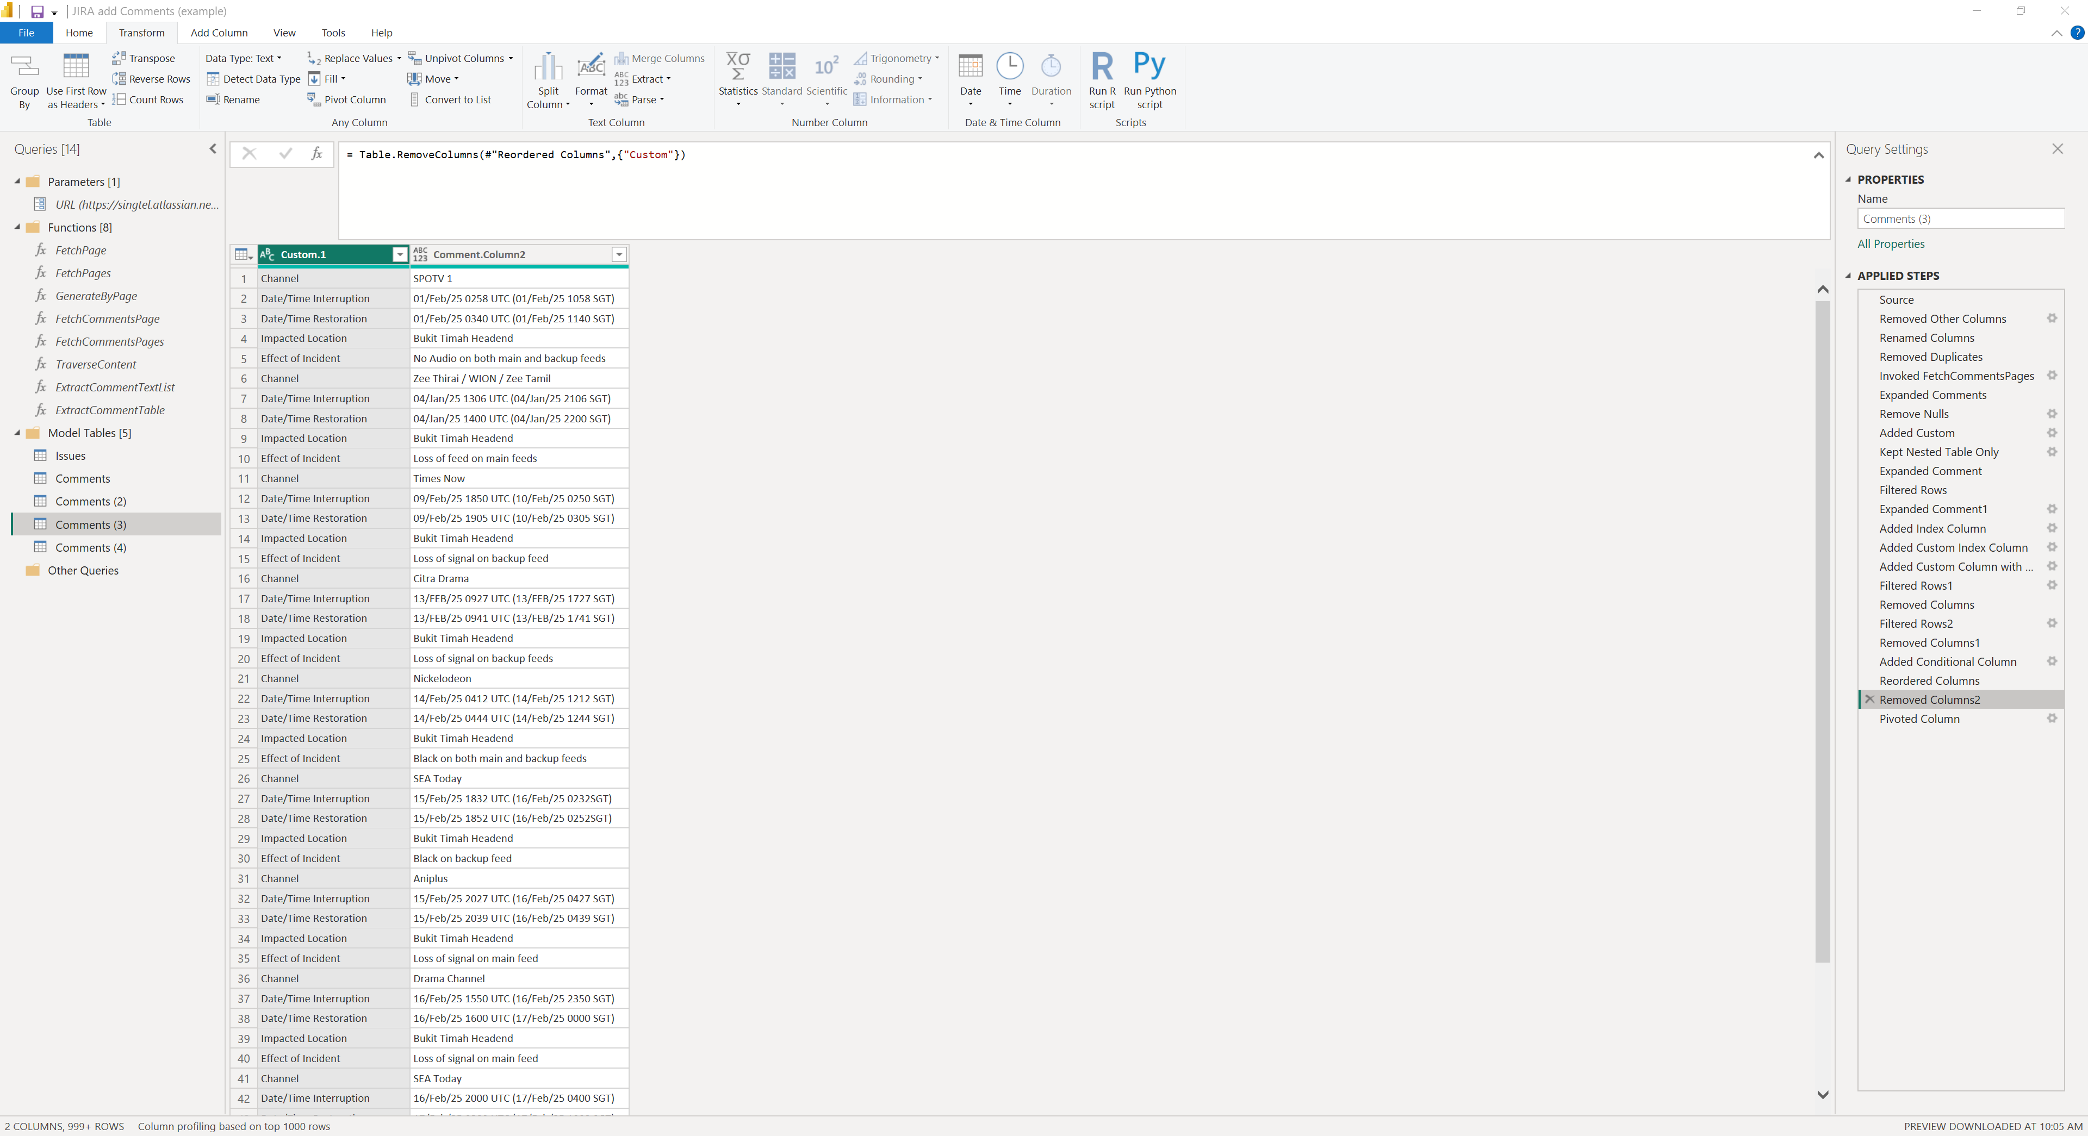Open the Data Type: Text dropdown
This screenshot has width=2088, height=1136.
pyautogui.click(x=243, y=58)
